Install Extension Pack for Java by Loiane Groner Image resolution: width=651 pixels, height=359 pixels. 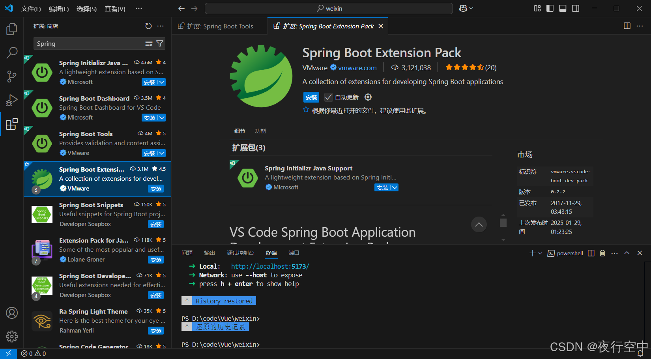pyautogui.click(x=156, y=260)
